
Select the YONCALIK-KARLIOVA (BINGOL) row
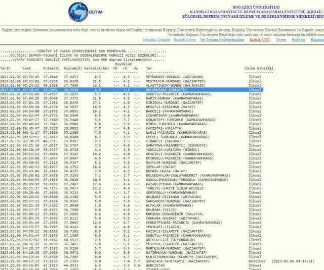(132, 150)
